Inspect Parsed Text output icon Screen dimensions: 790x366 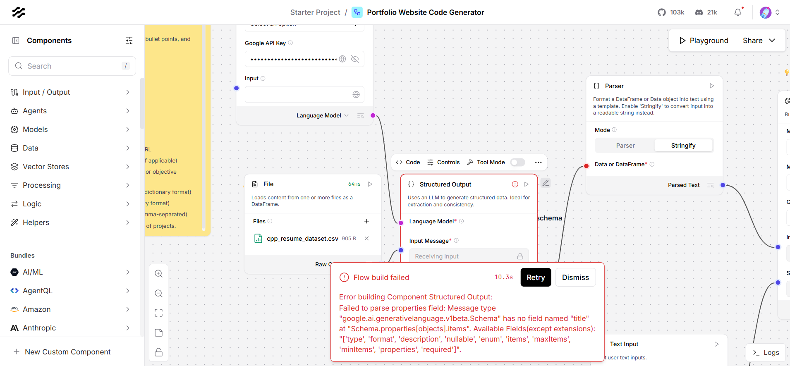711,185
